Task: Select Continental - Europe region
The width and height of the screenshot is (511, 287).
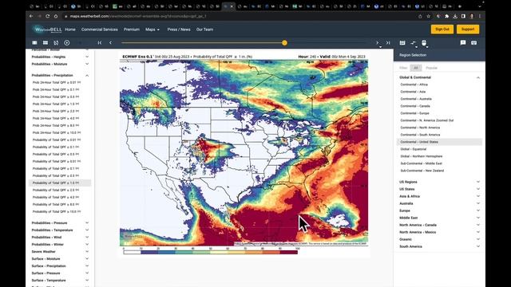Action: (414, 113)
